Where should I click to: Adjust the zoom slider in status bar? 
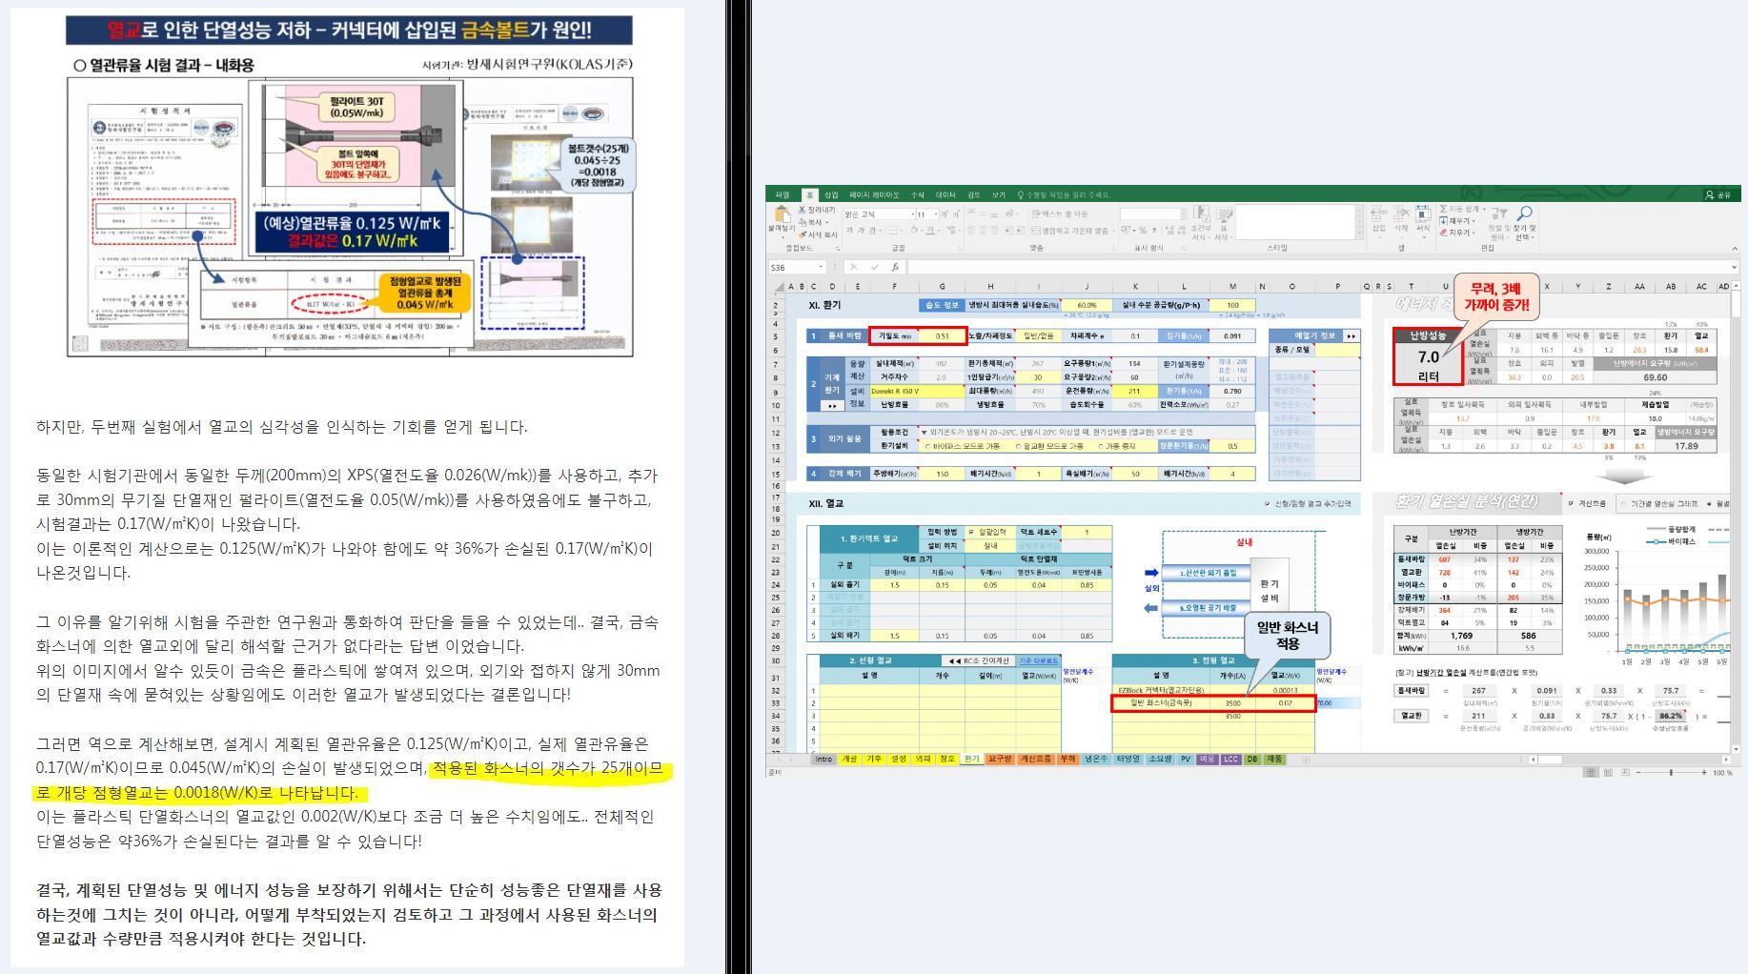(1670, 772)
